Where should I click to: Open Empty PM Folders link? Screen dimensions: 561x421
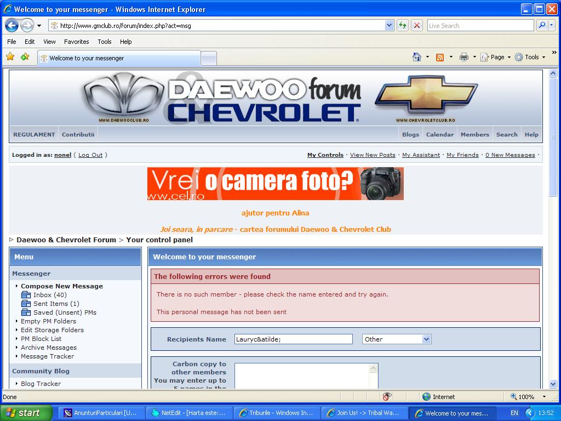tap(48, 321)
